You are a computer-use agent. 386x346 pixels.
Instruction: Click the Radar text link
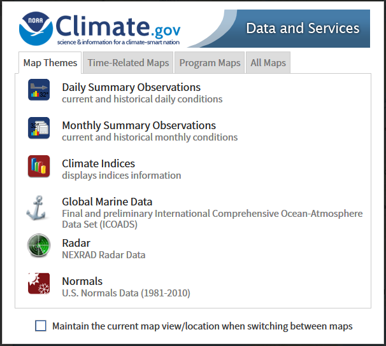pos(76,243)
